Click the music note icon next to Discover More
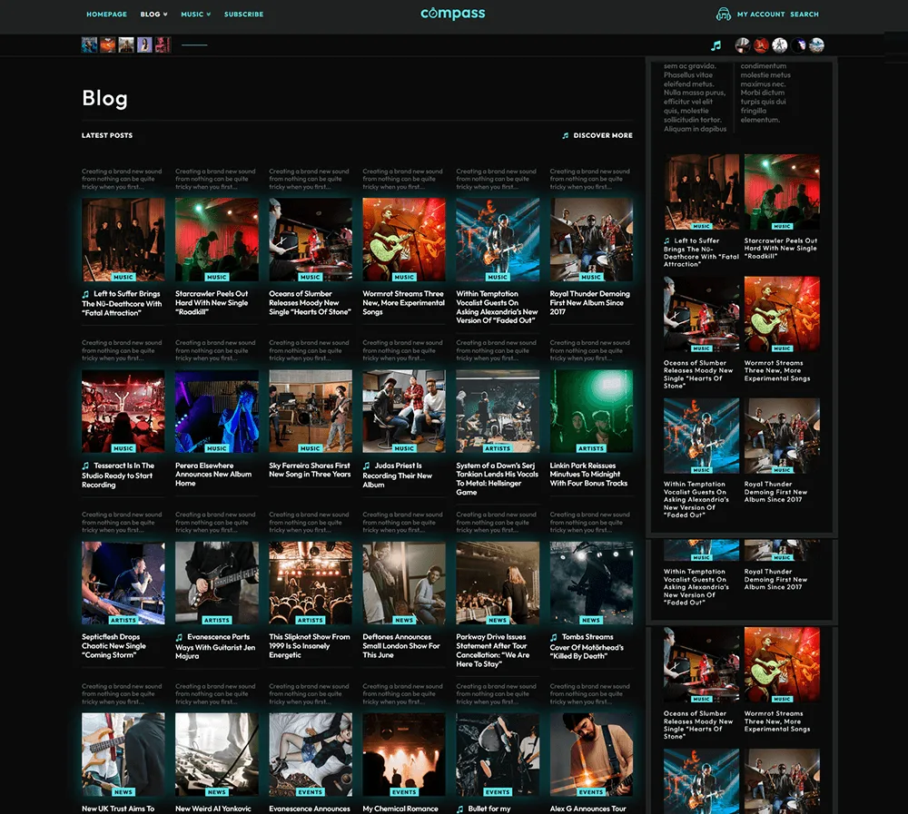 565,135
